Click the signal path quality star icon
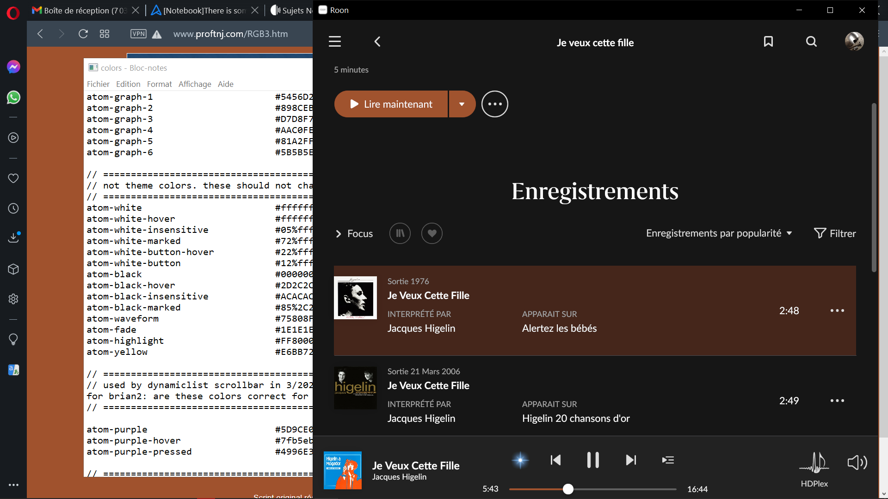This screenshot has width=888, height=499. (520, 460)
